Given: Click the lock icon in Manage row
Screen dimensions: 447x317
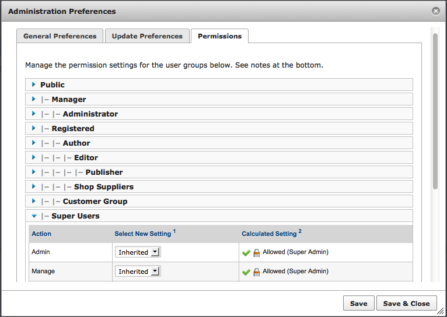Looking at the screenshot, I should (x=256, y=272).
